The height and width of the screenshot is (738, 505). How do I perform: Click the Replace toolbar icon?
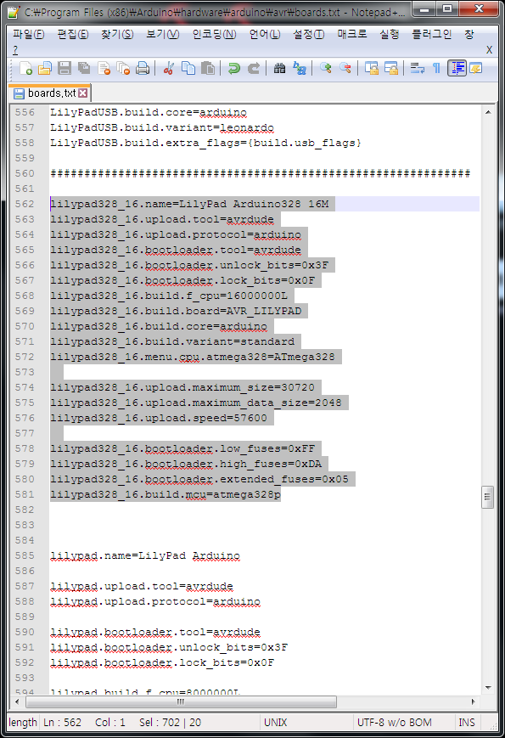299,68
